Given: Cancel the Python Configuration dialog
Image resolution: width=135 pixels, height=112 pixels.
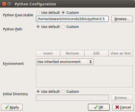Looking at the screenshot, I should [x=123, y=107].
